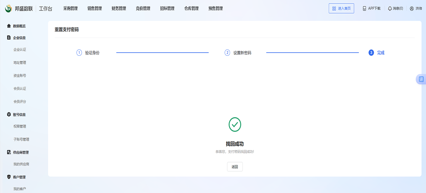Click the floating 译 translate button

[421, 79]
